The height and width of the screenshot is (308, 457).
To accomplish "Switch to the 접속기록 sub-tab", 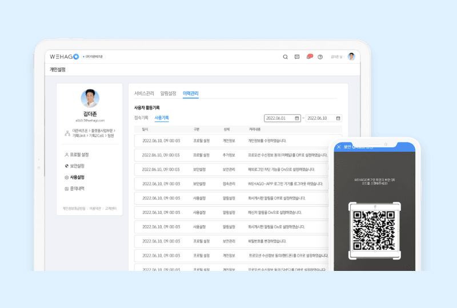I will (141, 117).
